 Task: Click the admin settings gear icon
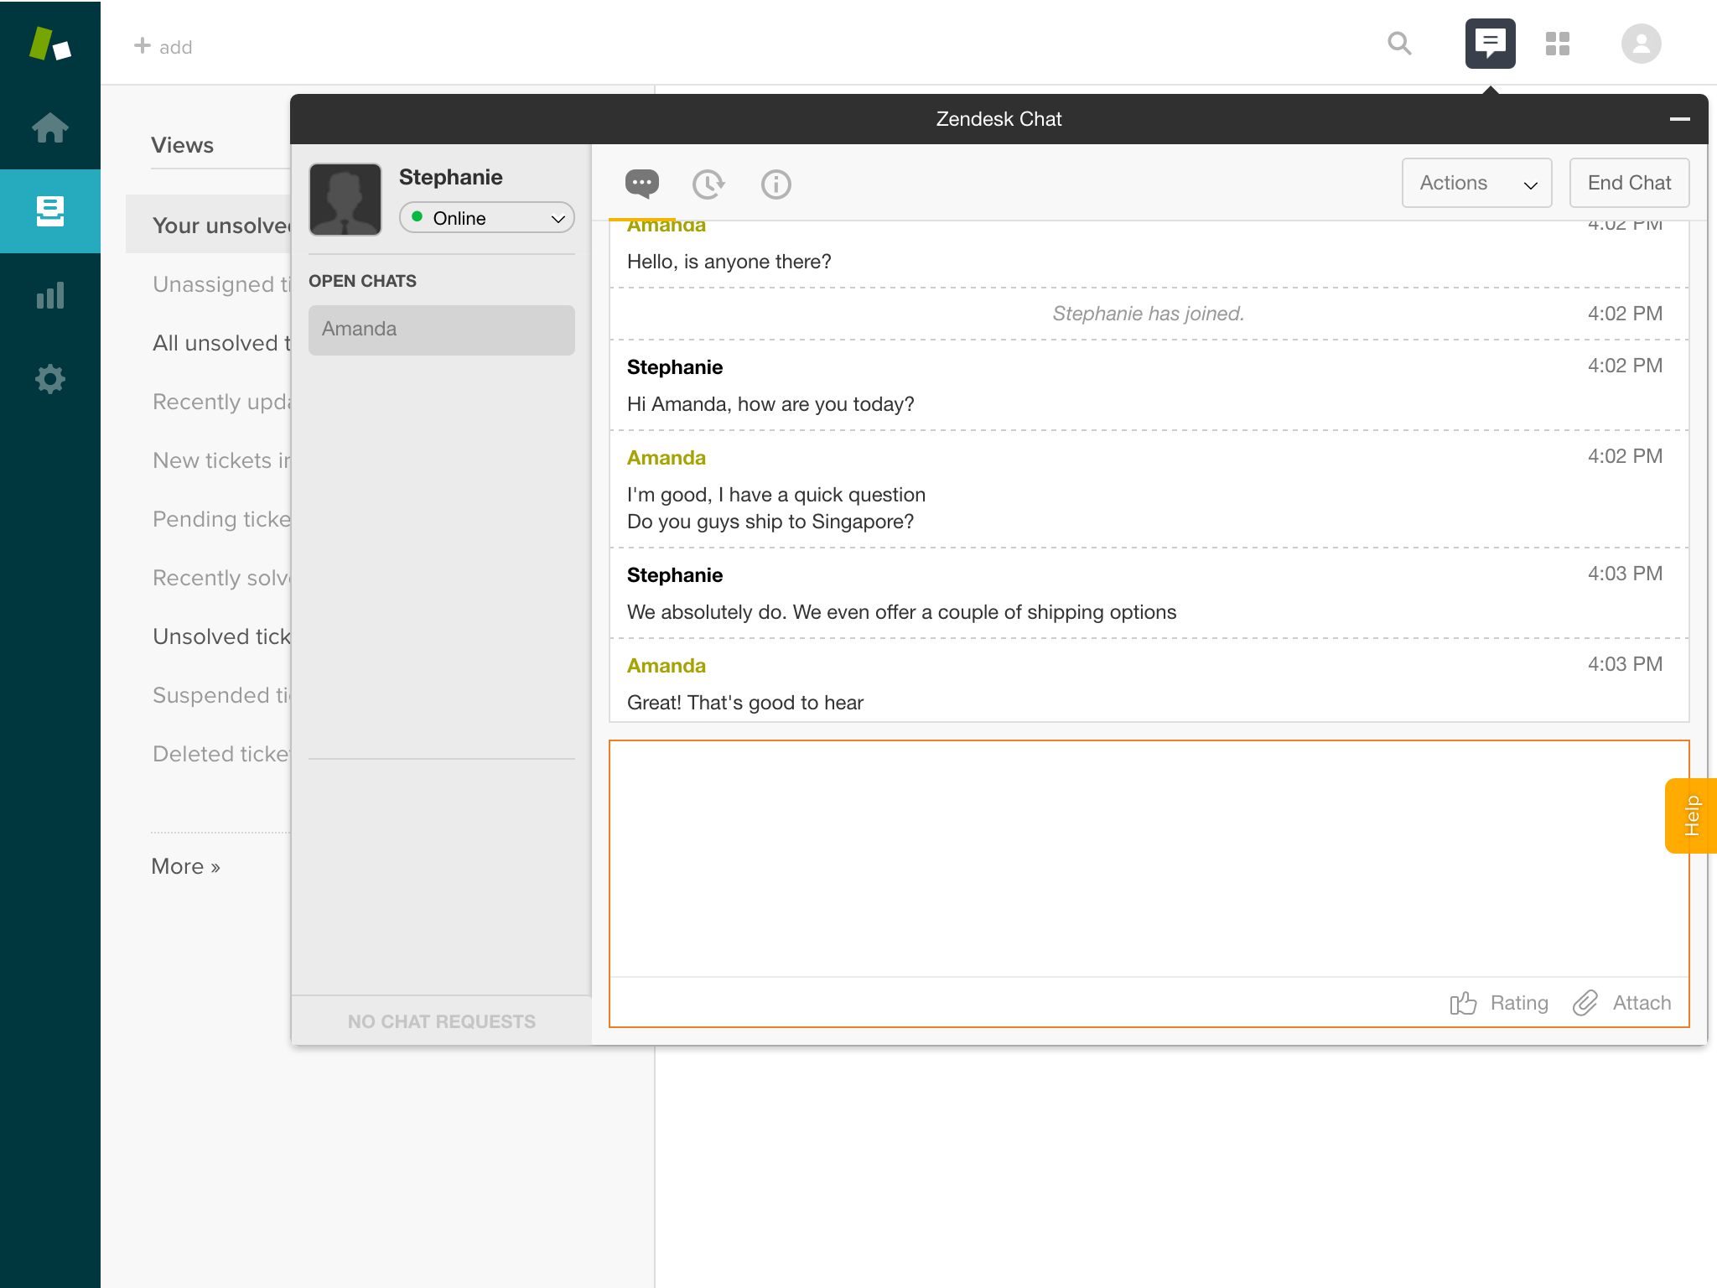pyautogui.click(x=50, y=379)
